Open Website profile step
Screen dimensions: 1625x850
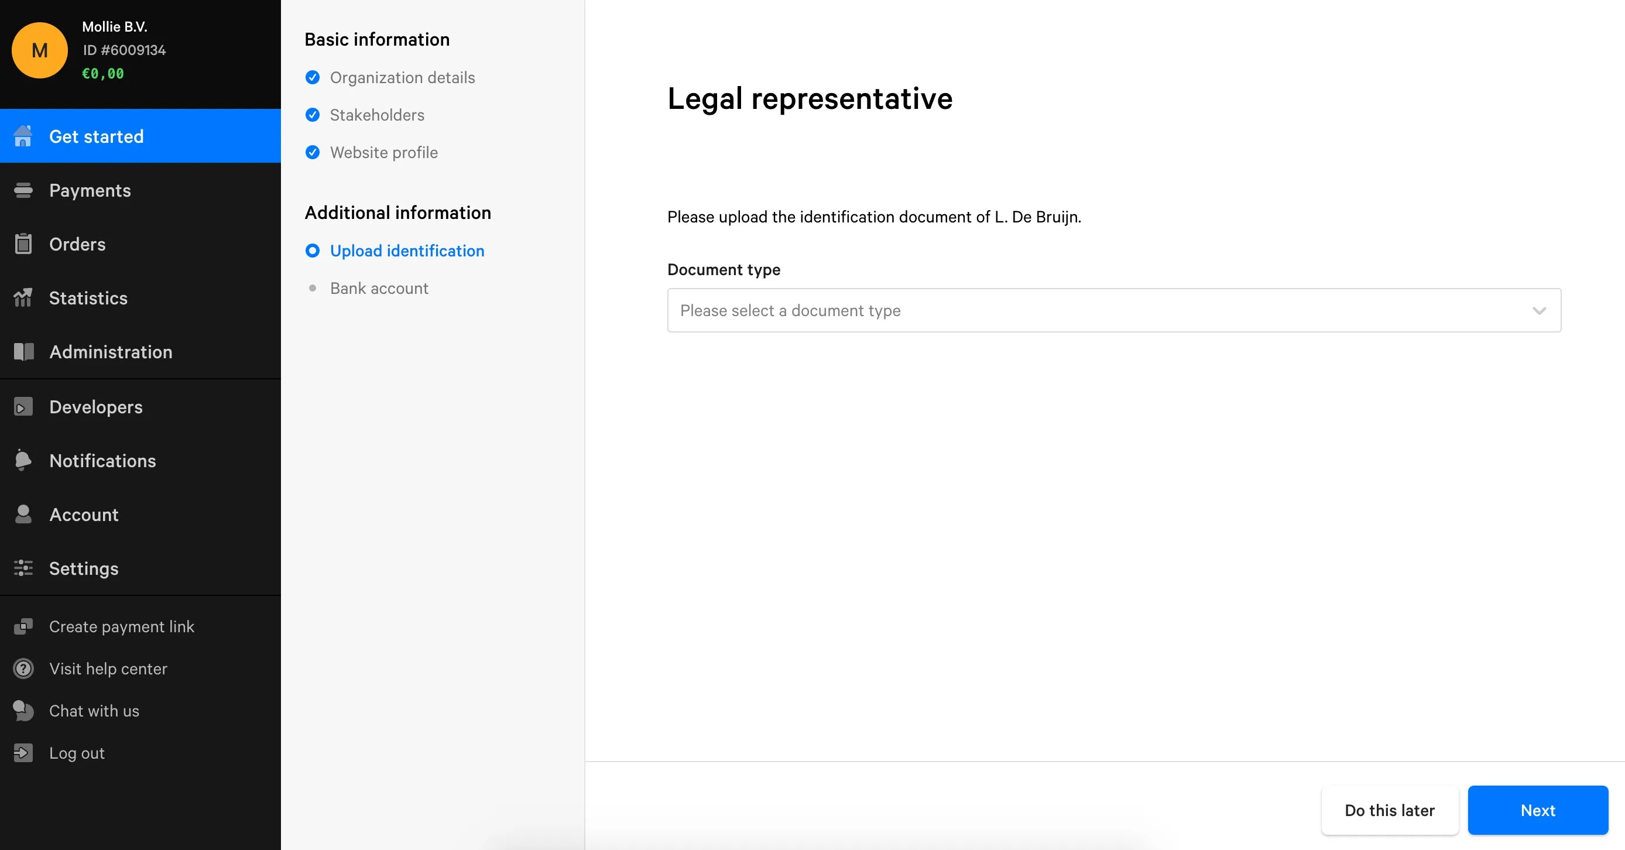(383, 152)
